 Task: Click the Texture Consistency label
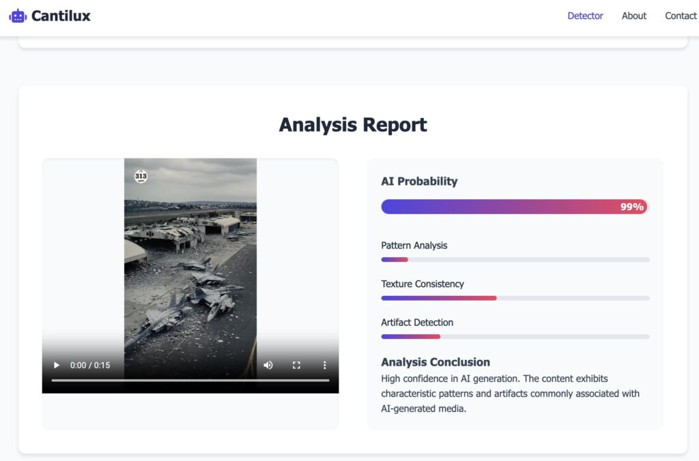[422, 284]
